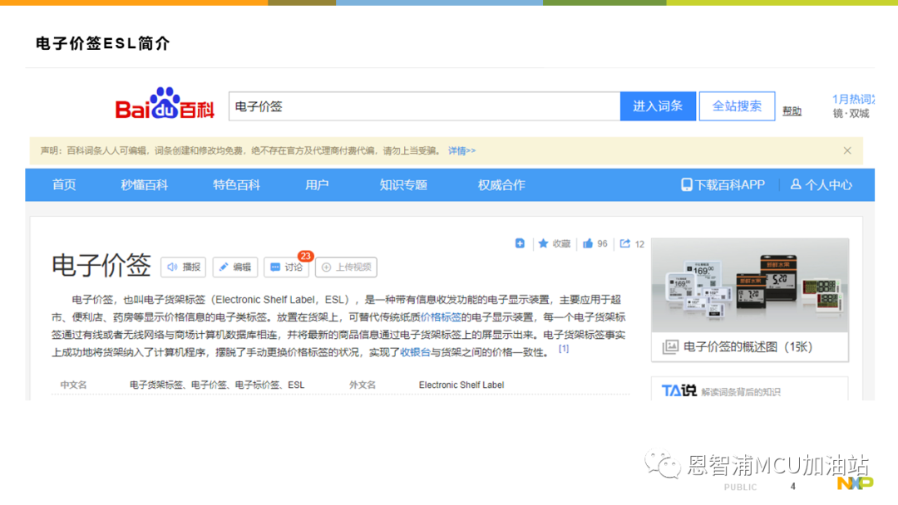Click the 1月热词 link at top right
This screenshot has width=898, height=505.
(853, 99)
